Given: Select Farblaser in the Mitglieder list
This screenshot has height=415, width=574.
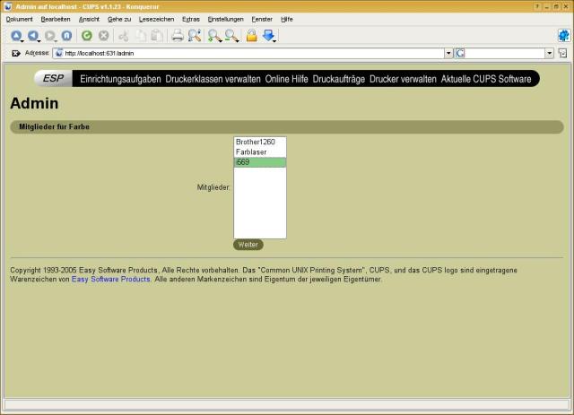Looking at the screenshot, I should (251, 152).
